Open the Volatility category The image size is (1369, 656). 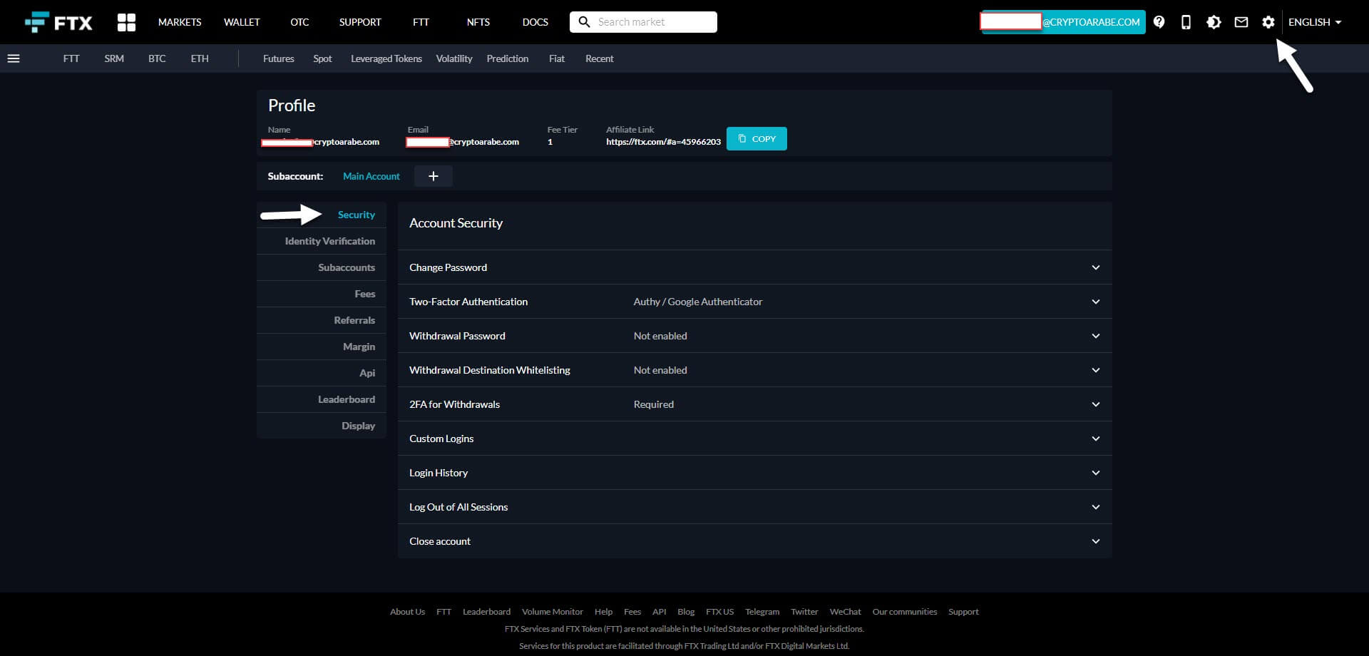[x=453, y=58]
